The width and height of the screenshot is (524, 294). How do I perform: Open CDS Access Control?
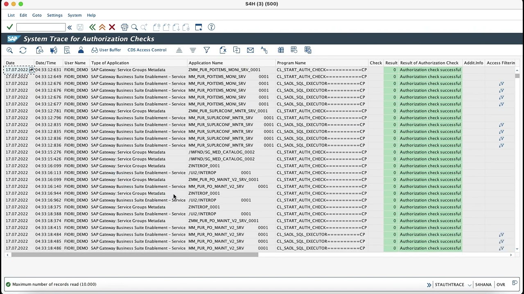point(147,50)
